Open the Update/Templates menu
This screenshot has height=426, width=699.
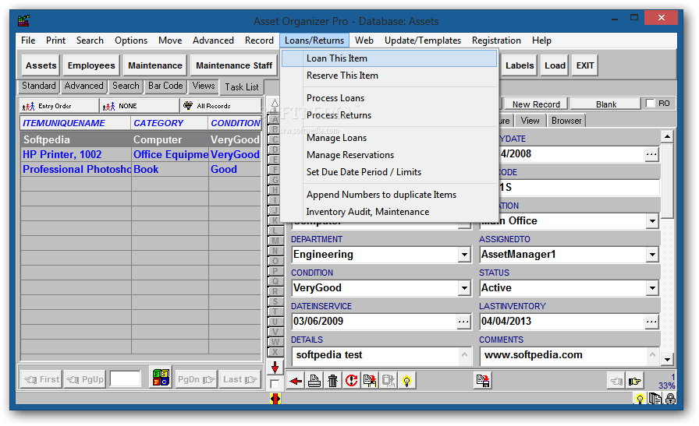(x=423, y=40)
